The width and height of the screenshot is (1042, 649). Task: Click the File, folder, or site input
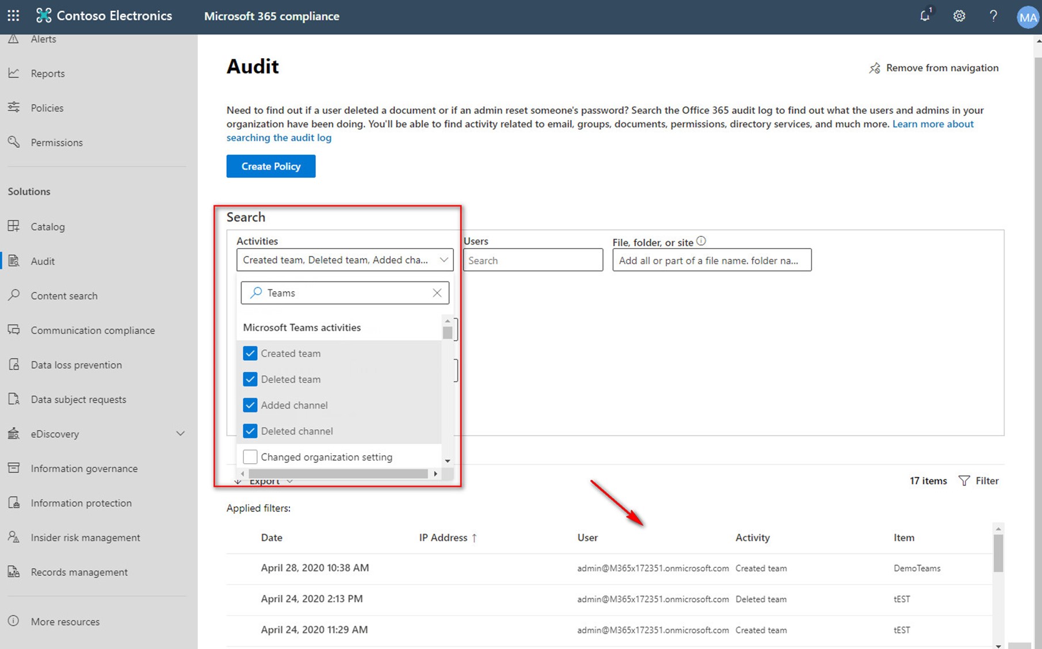pyautogui.click(x=712, y=260)
